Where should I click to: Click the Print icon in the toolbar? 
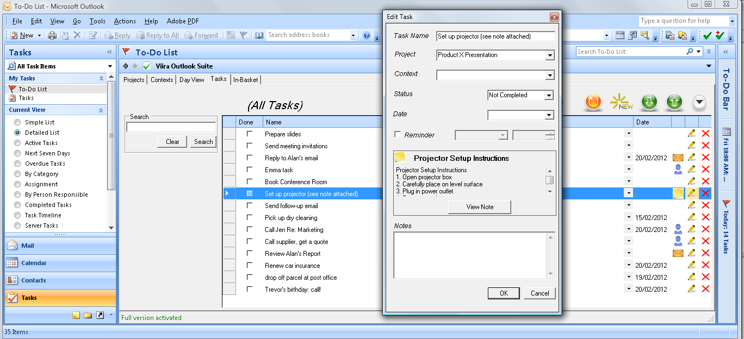point(52,35)
